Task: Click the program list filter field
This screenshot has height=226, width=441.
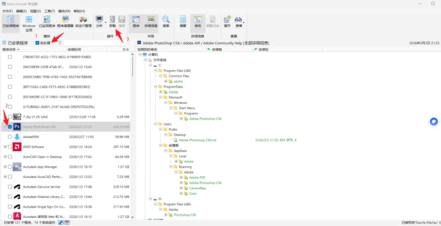Action: click(x=95, y=43)
